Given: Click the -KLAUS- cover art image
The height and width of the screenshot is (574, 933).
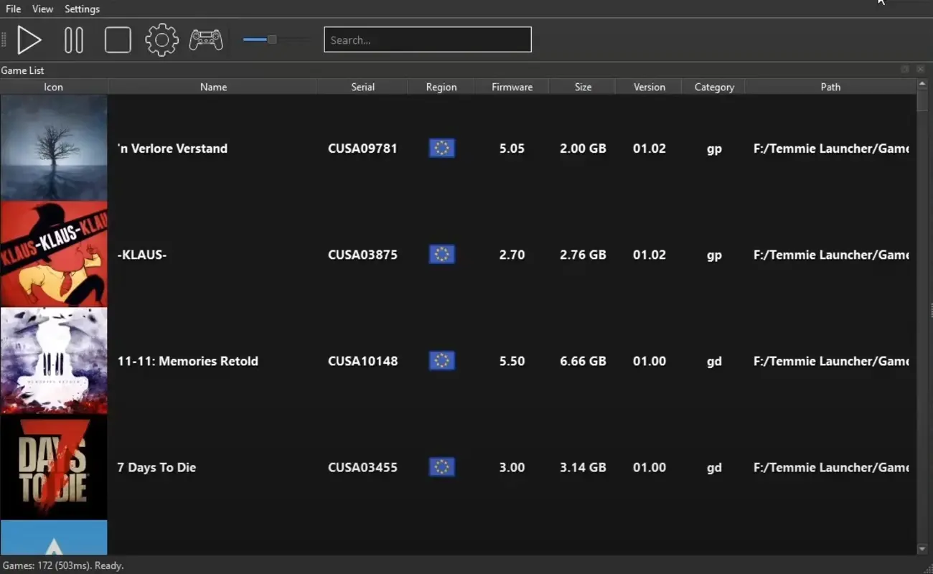Looking at the screenshot, I should pos(53,254).
